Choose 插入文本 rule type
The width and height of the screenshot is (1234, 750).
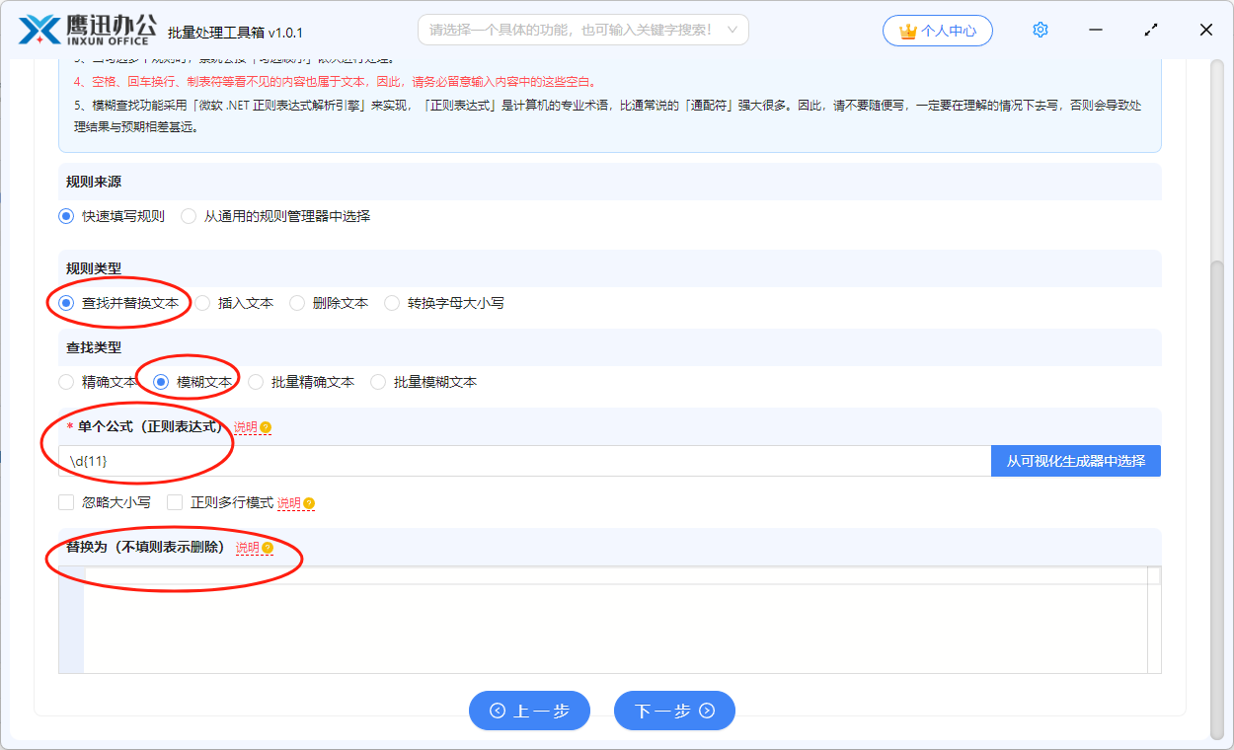point(234,303)
